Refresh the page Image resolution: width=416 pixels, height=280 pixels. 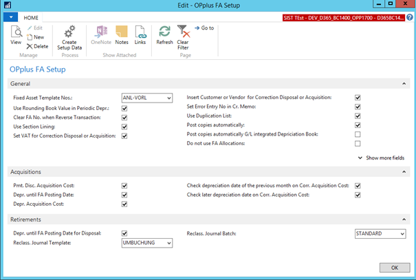pos(164,35)
